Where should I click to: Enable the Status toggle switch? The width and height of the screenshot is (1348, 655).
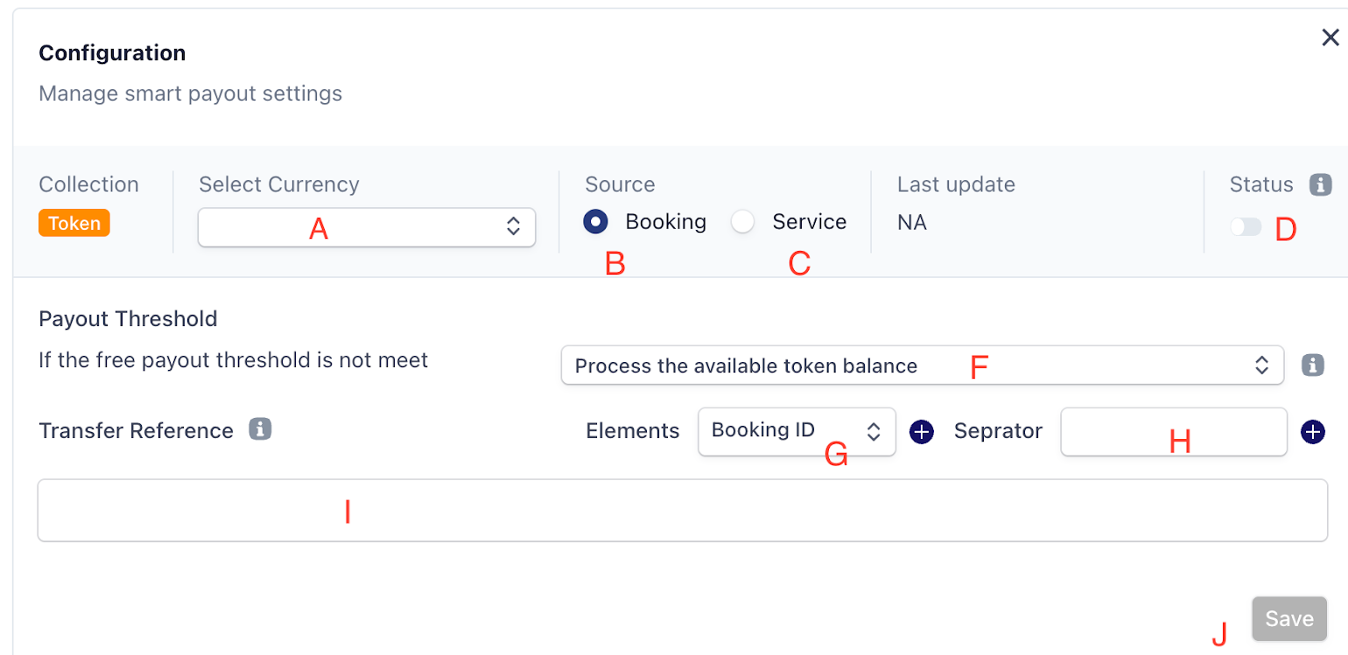point(1245,226)
